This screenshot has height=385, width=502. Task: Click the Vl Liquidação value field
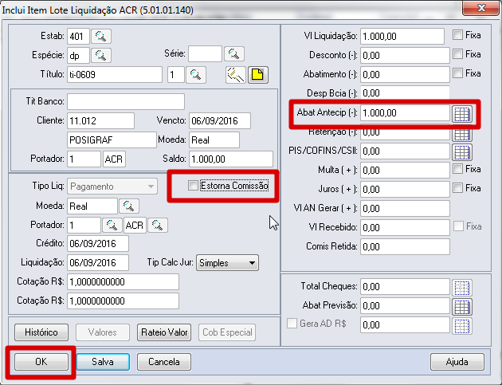click(x=402, y=36)
